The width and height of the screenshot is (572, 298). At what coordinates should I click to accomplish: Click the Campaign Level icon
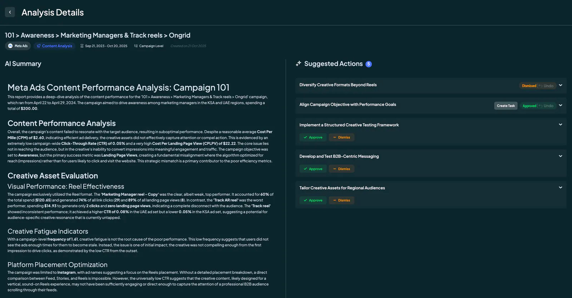pos(136,46)
